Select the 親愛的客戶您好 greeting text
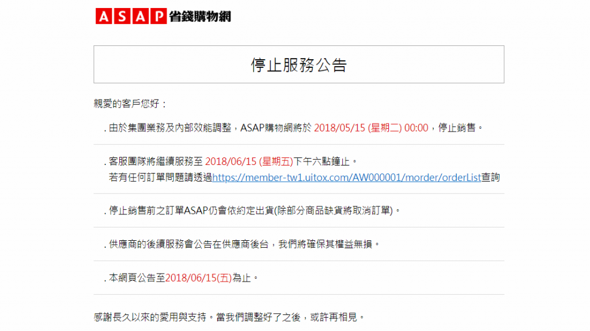590x331 pixels. [x=130, y=104]
